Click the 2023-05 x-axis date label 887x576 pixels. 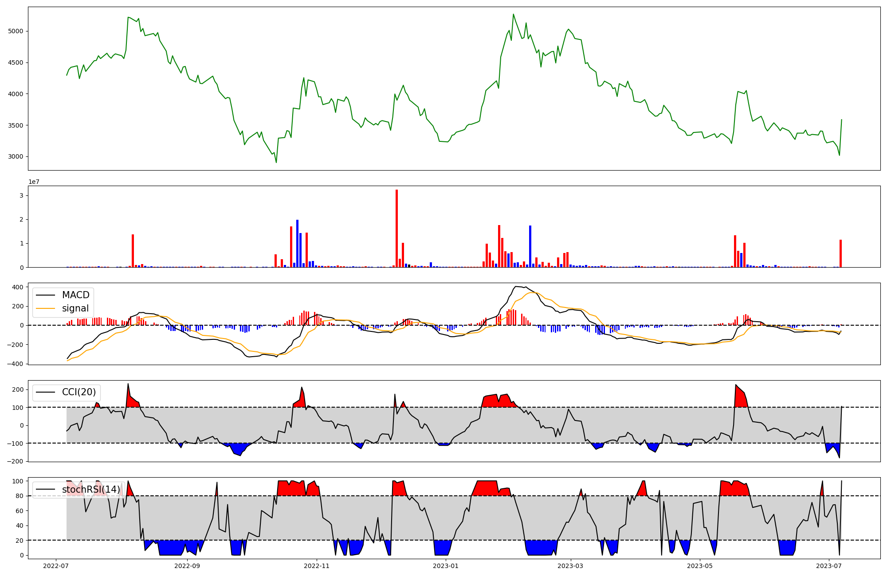click(x=700, y=565)
